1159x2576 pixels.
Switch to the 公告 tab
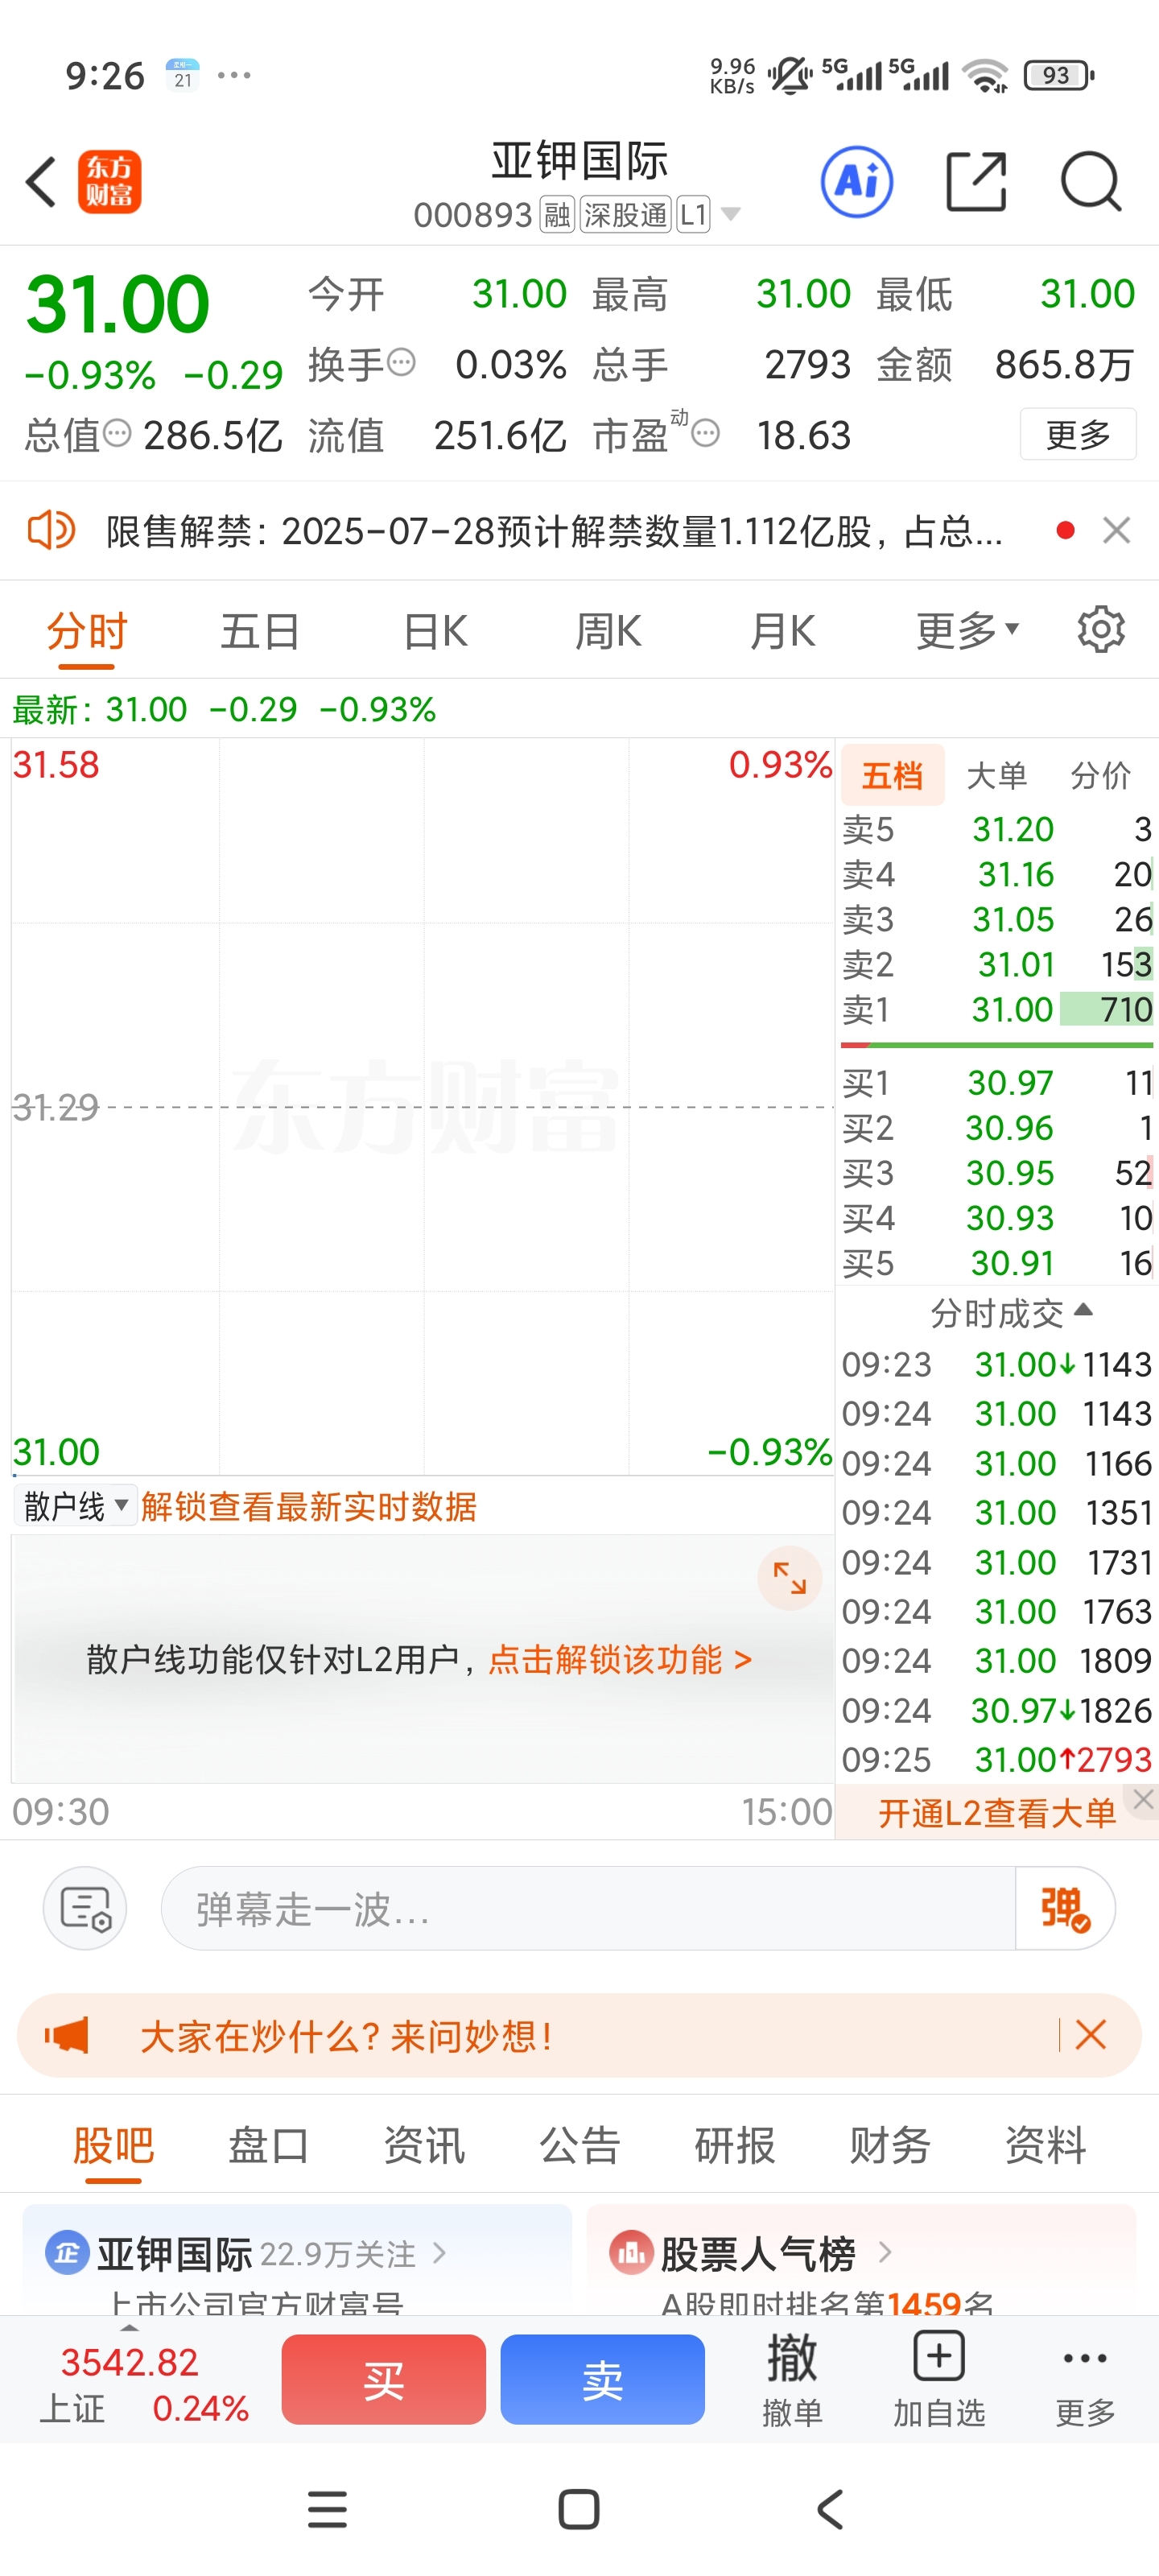tap(580, 2146)
